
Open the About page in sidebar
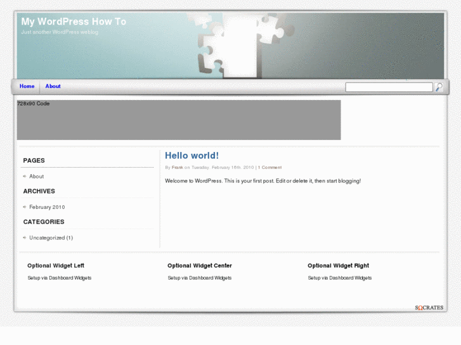click(x=36, y=177)
